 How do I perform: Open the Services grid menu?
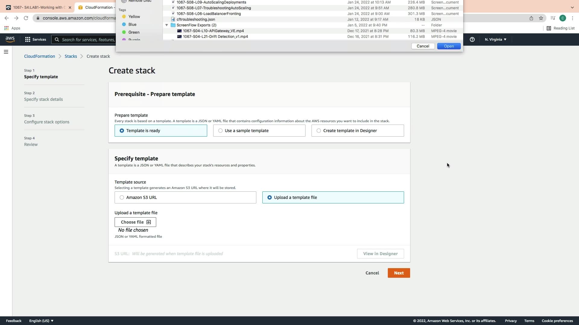(x=36, y=39)
